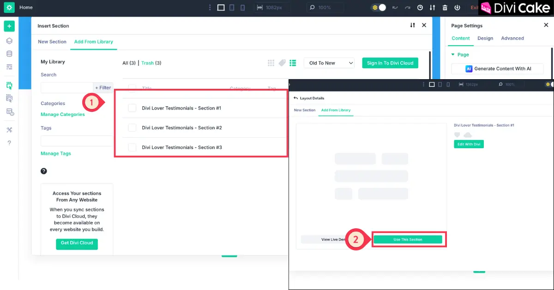Image resolution: width=554 pixels, height=290 pixels.
Task: Click the undo arrow in top bar
Action: (395, 7)
